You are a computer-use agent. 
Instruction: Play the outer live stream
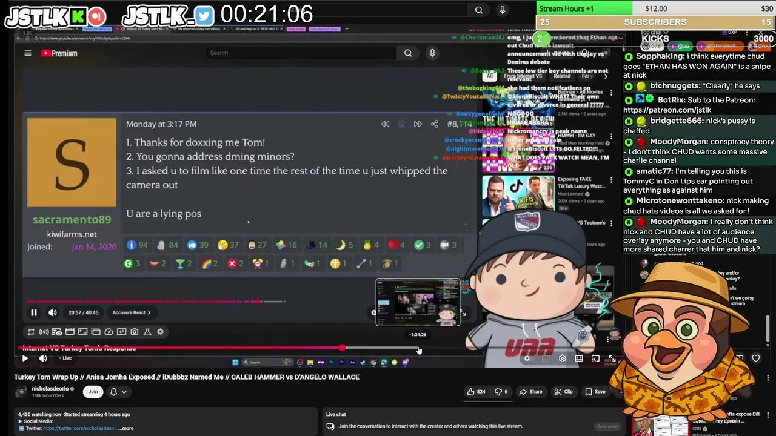(x=25, y=358)
